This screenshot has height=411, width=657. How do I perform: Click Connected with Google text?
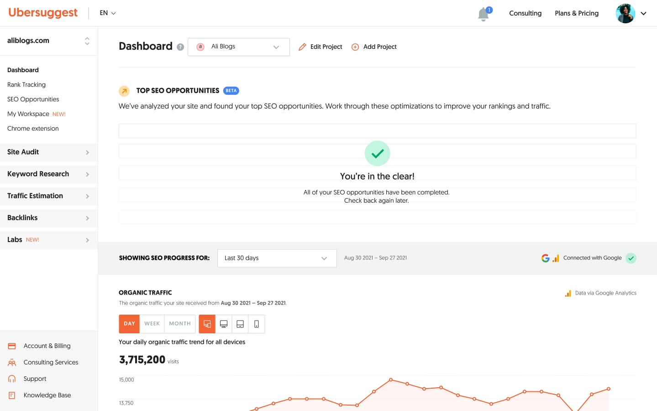coord(592,258)
